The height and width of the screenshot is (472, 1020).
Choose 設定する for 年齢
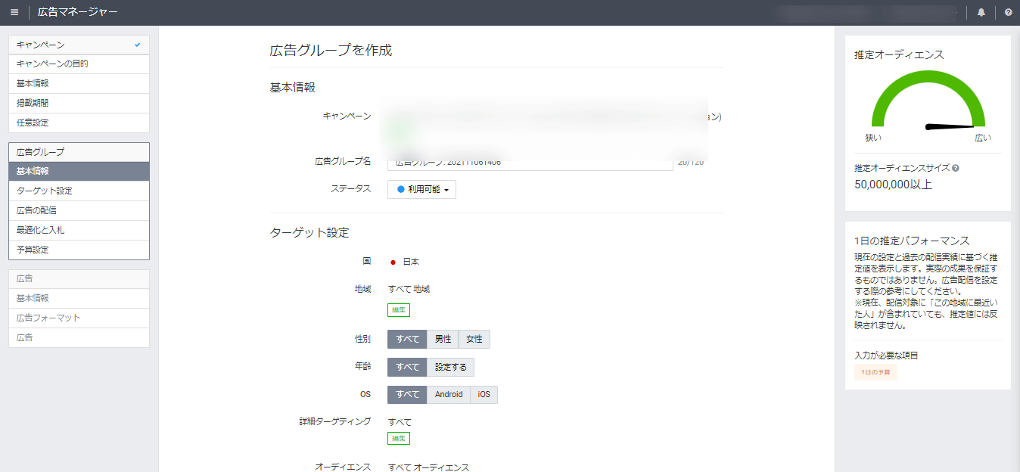pos(450,367)
